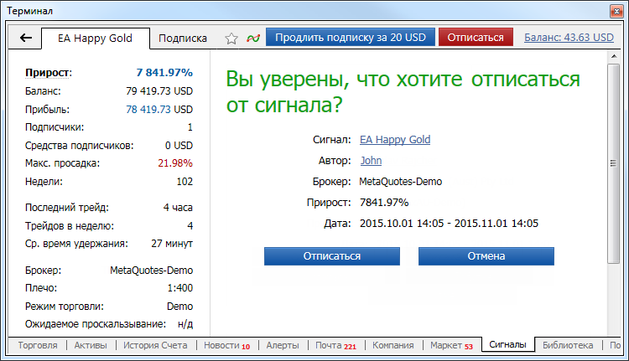Screen dimensions: 629x361
Task: Click the Режим торговли value Demo
Action: pyautogui.click(x=179, y=307)
